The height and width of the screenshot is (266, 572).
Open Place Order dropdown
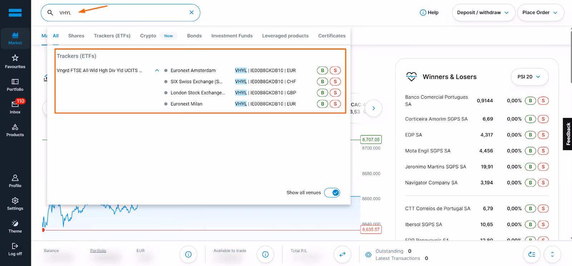coord(541,12)
